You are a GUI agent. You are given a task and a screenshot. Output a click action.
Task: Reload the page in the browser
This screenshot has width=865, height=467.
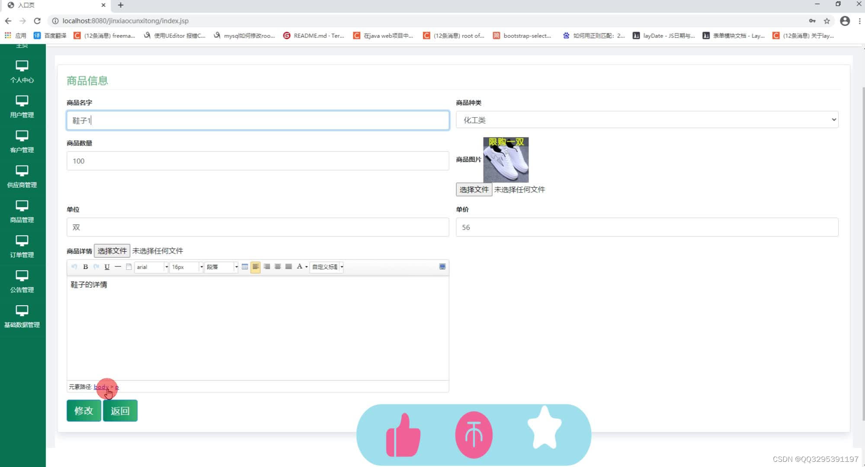pyautogui.click(x=37, y=21)
